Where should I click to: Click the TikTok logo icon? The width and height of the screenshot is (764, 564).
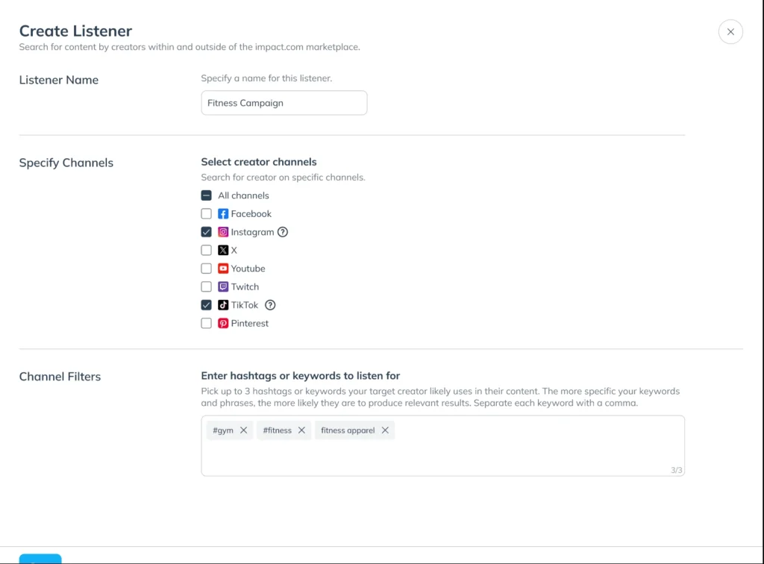tap(223, 304)
